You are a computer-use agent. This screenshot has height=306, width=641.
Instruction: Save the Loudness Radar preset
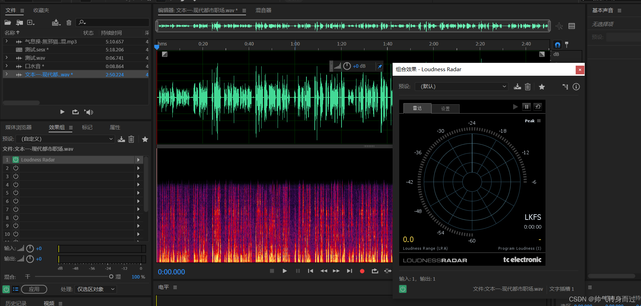coord(517,86)
